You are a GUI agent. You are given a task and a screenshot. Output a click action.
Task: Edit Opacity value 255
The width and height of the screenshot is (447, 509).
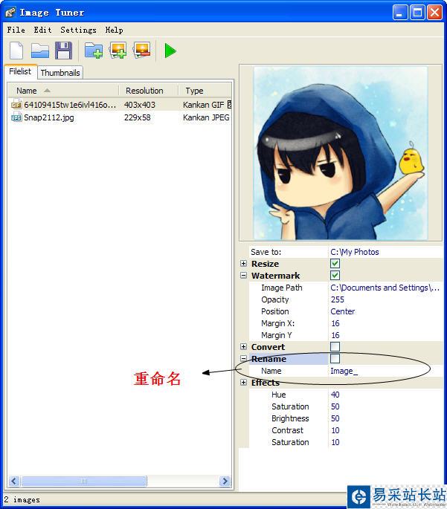(x=385, y=299)
